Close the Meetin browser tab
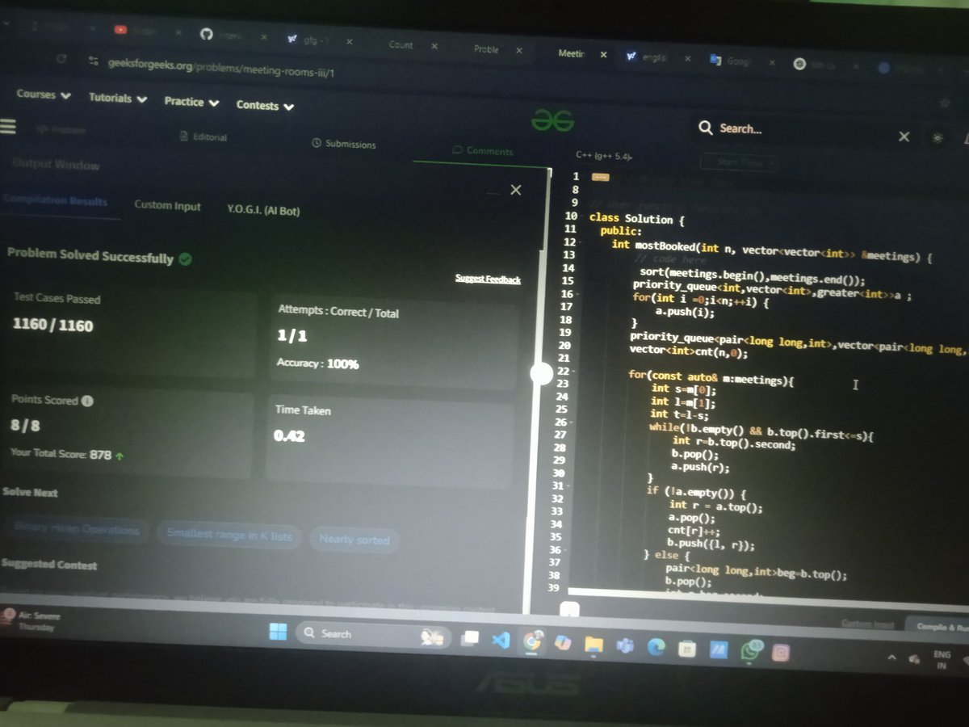Image resolution: width=969 pixels, height=727 pixels. tap(602, 55)
